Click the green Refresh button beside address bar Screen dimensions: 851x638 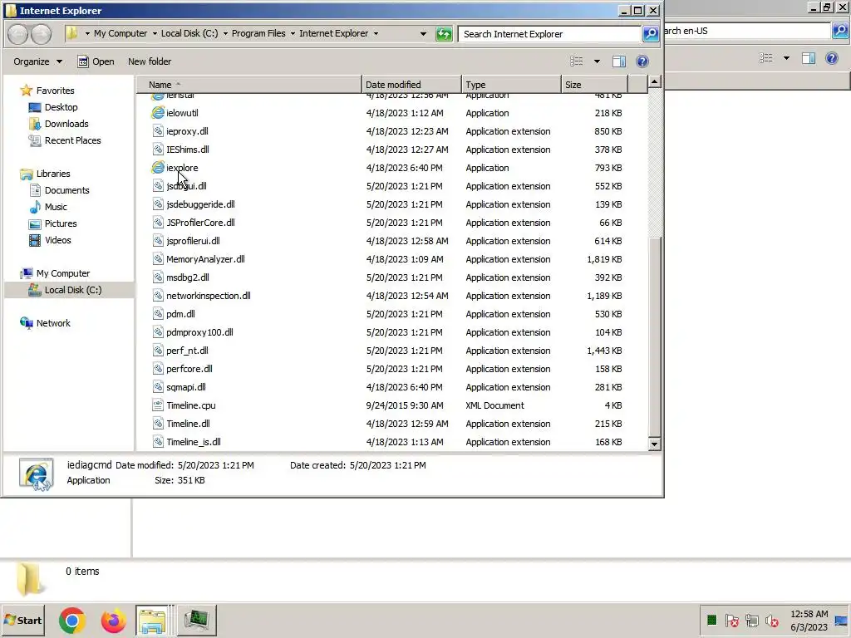[x=444, y=34]
